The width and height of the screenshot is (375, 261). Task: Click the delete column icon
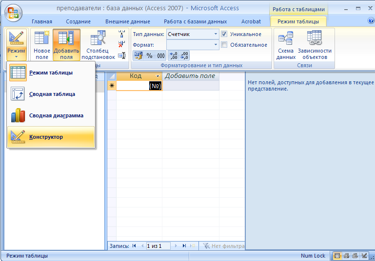click(x=121, y=44)
